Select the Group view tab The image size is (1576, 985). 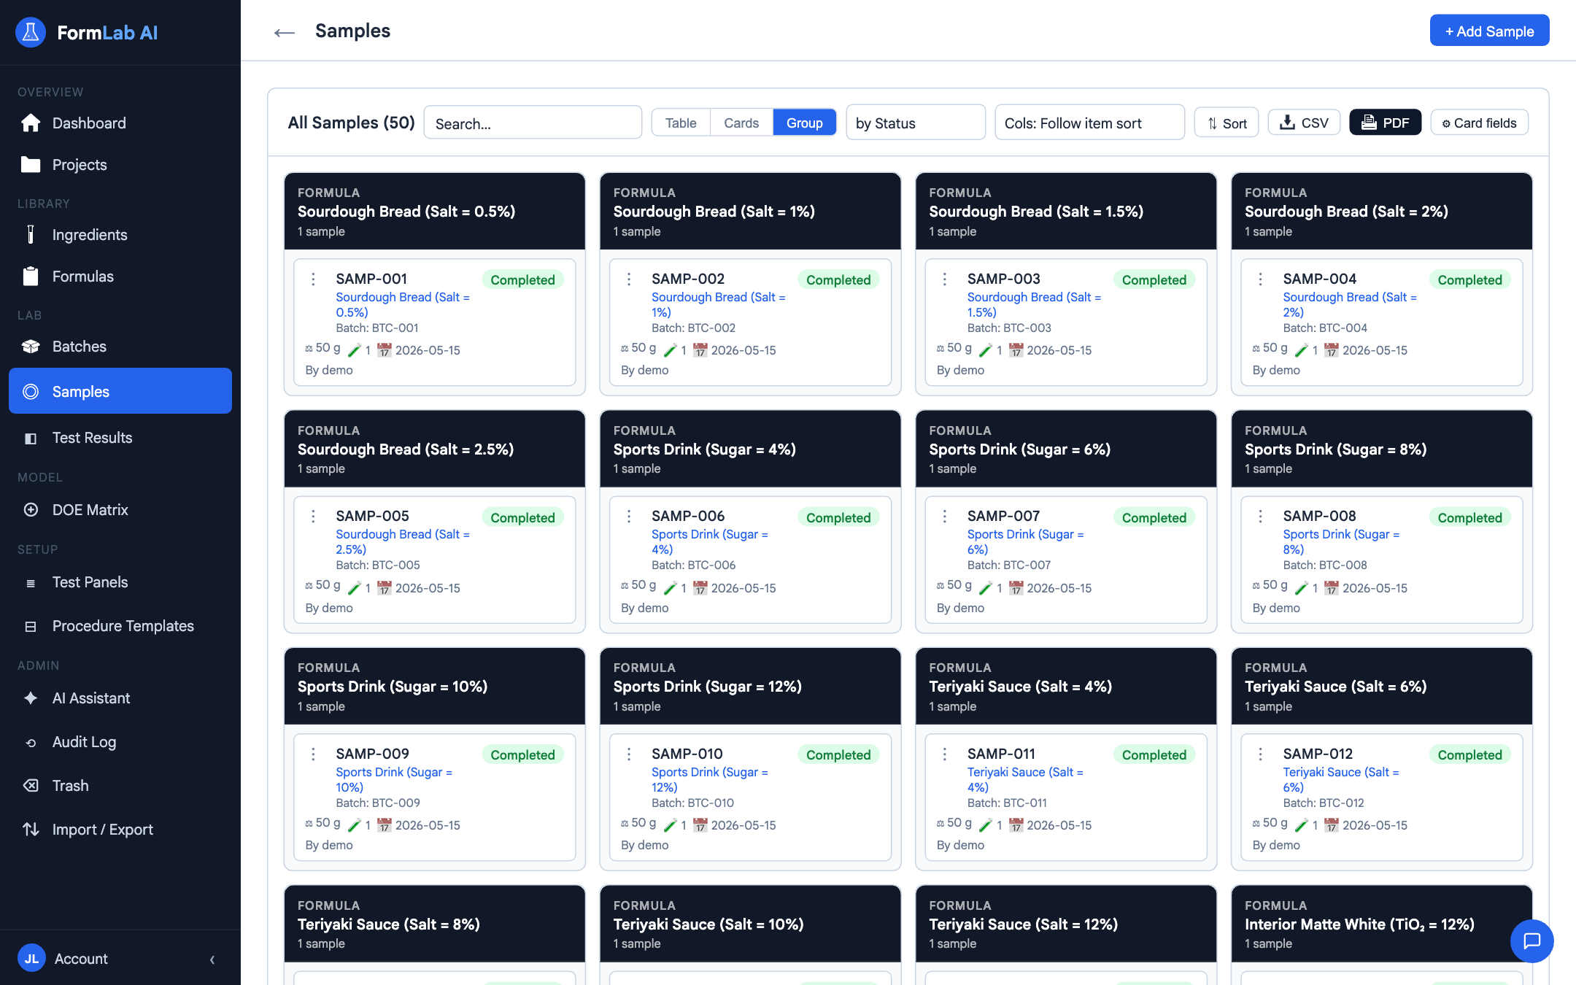tap(804, 123)
